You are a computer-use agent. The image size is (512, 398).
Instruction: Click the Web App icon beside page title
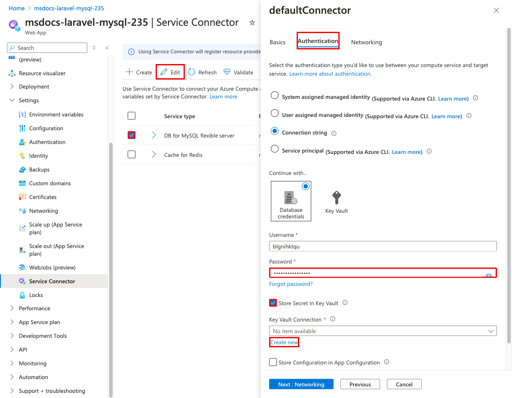pos(15,25)
